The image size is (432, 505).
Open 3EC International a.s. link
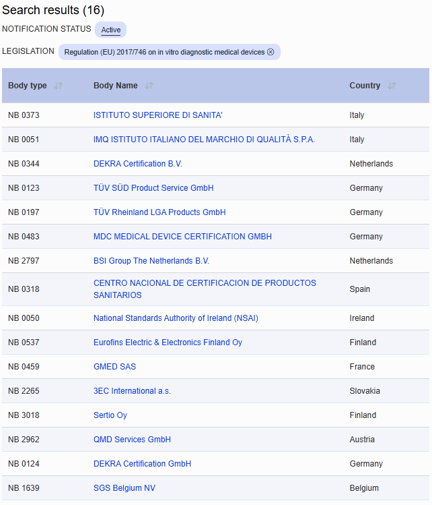tap(132, 391)
